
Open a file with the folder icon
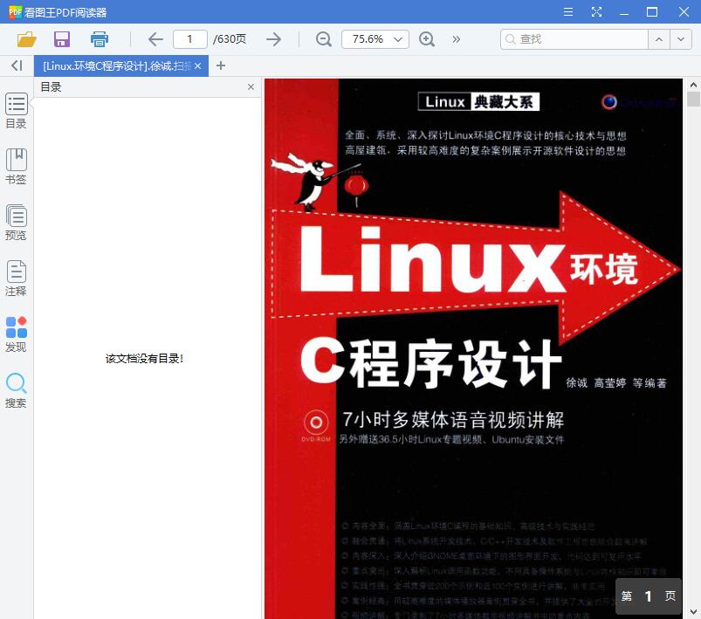(x=26, y=39)
